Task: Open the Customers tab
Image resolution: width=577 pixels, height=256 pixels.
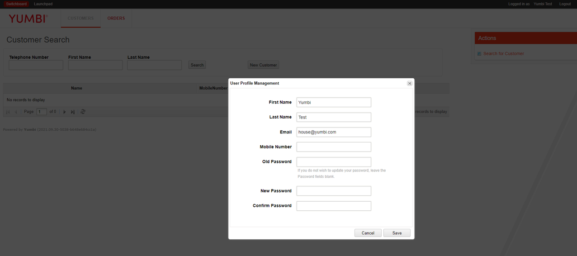Action: pyautogui.click(x=80, y=19)
